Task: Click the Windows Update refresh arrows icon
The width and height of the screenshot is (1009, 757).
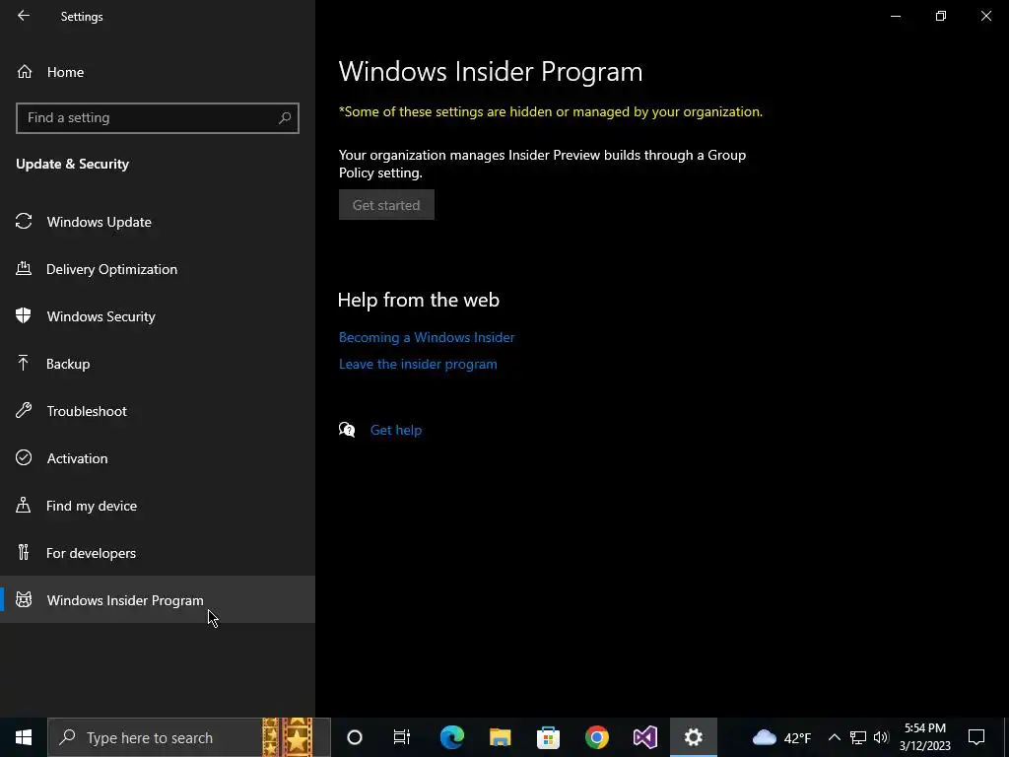Action: tap(24, 222)
